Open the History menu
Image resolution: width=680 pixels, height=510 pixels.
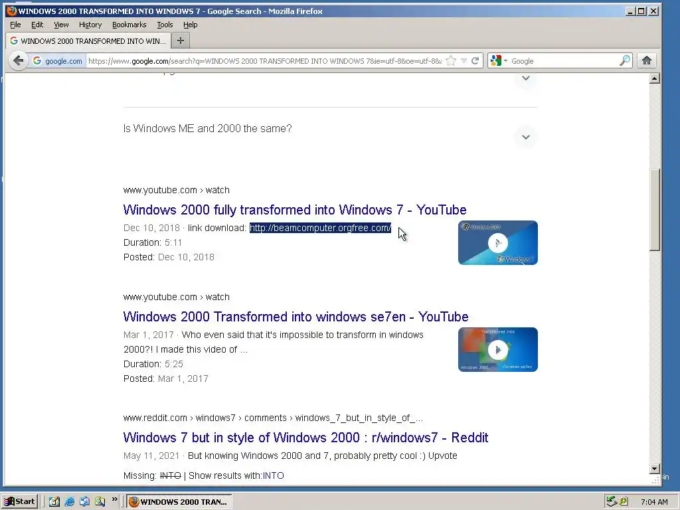(90, 25)
